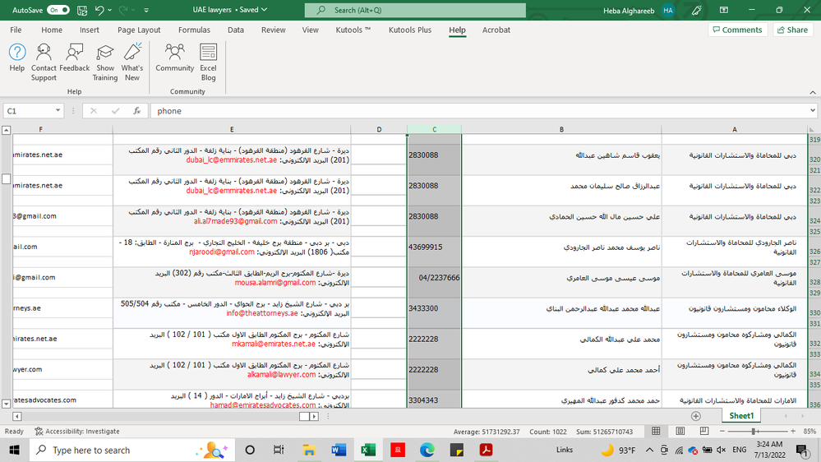This screenshot has width=821, height=462.
Task: Open the Comments pane
Action: click(738, 30)
